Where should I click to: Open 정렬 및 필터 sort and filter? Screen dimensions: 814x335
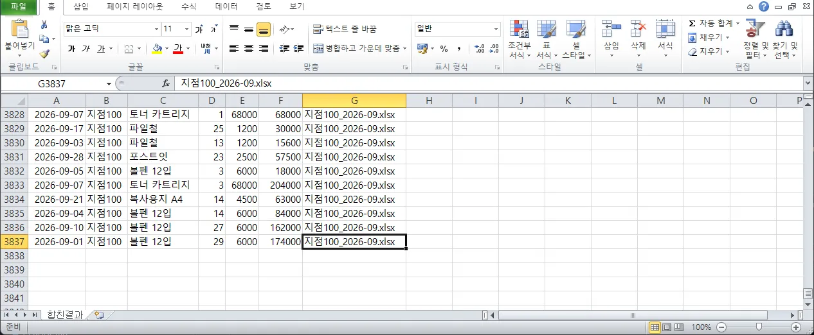coord(755,40)
